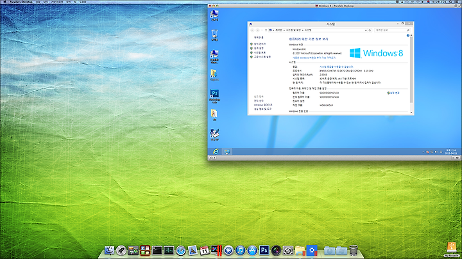
Task: Open Windows Explorer folder icon in Dock
Action: pyautogui.click(x=300, y=251)
